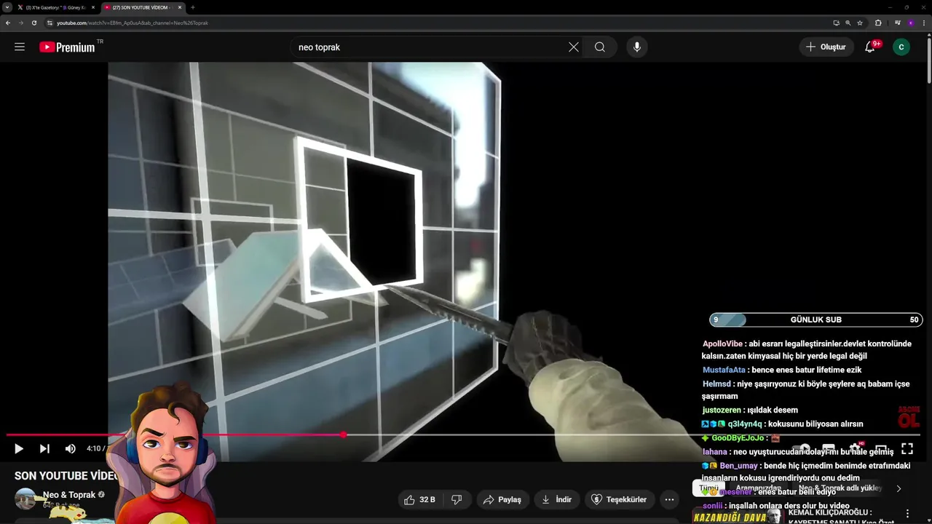Mute the video volume speaker

(70, 448)
